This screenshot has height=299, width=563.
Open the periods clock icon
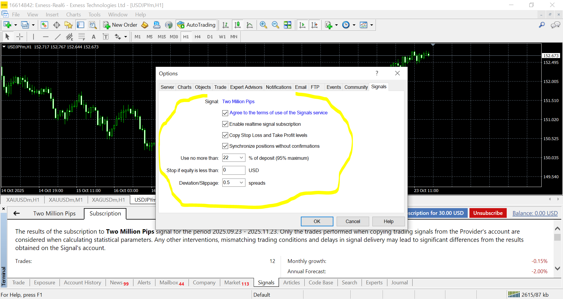coord(346,25)
